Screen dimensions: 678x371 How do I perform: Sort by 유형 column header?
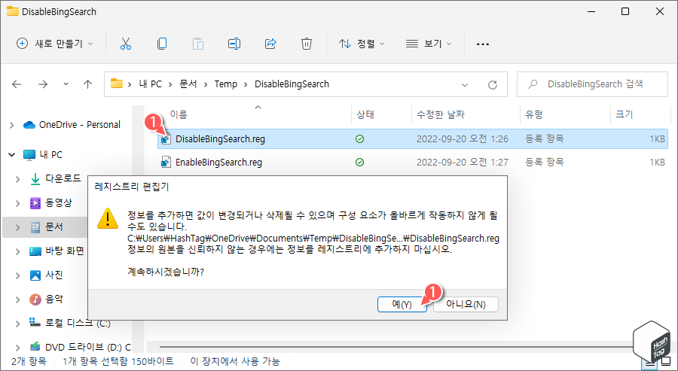pos(533,115)
